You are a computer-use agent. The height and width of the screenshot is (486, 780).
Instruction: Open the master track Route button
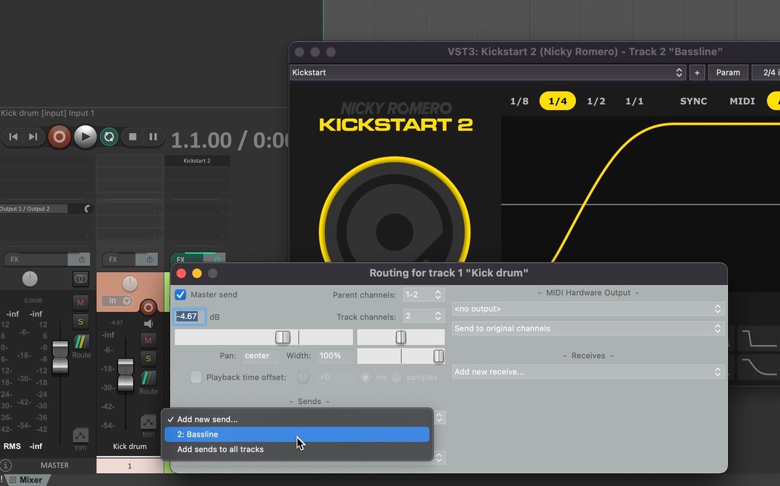coord(81,345)
